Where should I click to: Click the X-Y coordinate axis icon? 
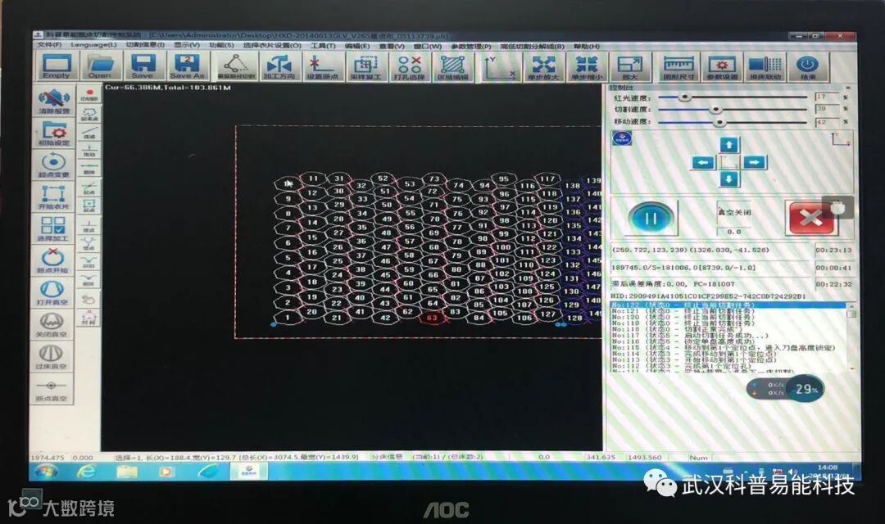point(499,66)
